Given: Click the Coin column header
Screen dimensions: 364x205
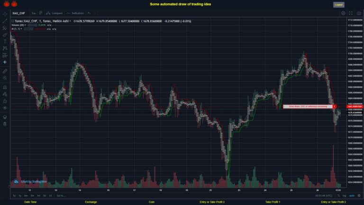Looking at the screenshot, I should (x=152, y=202).
